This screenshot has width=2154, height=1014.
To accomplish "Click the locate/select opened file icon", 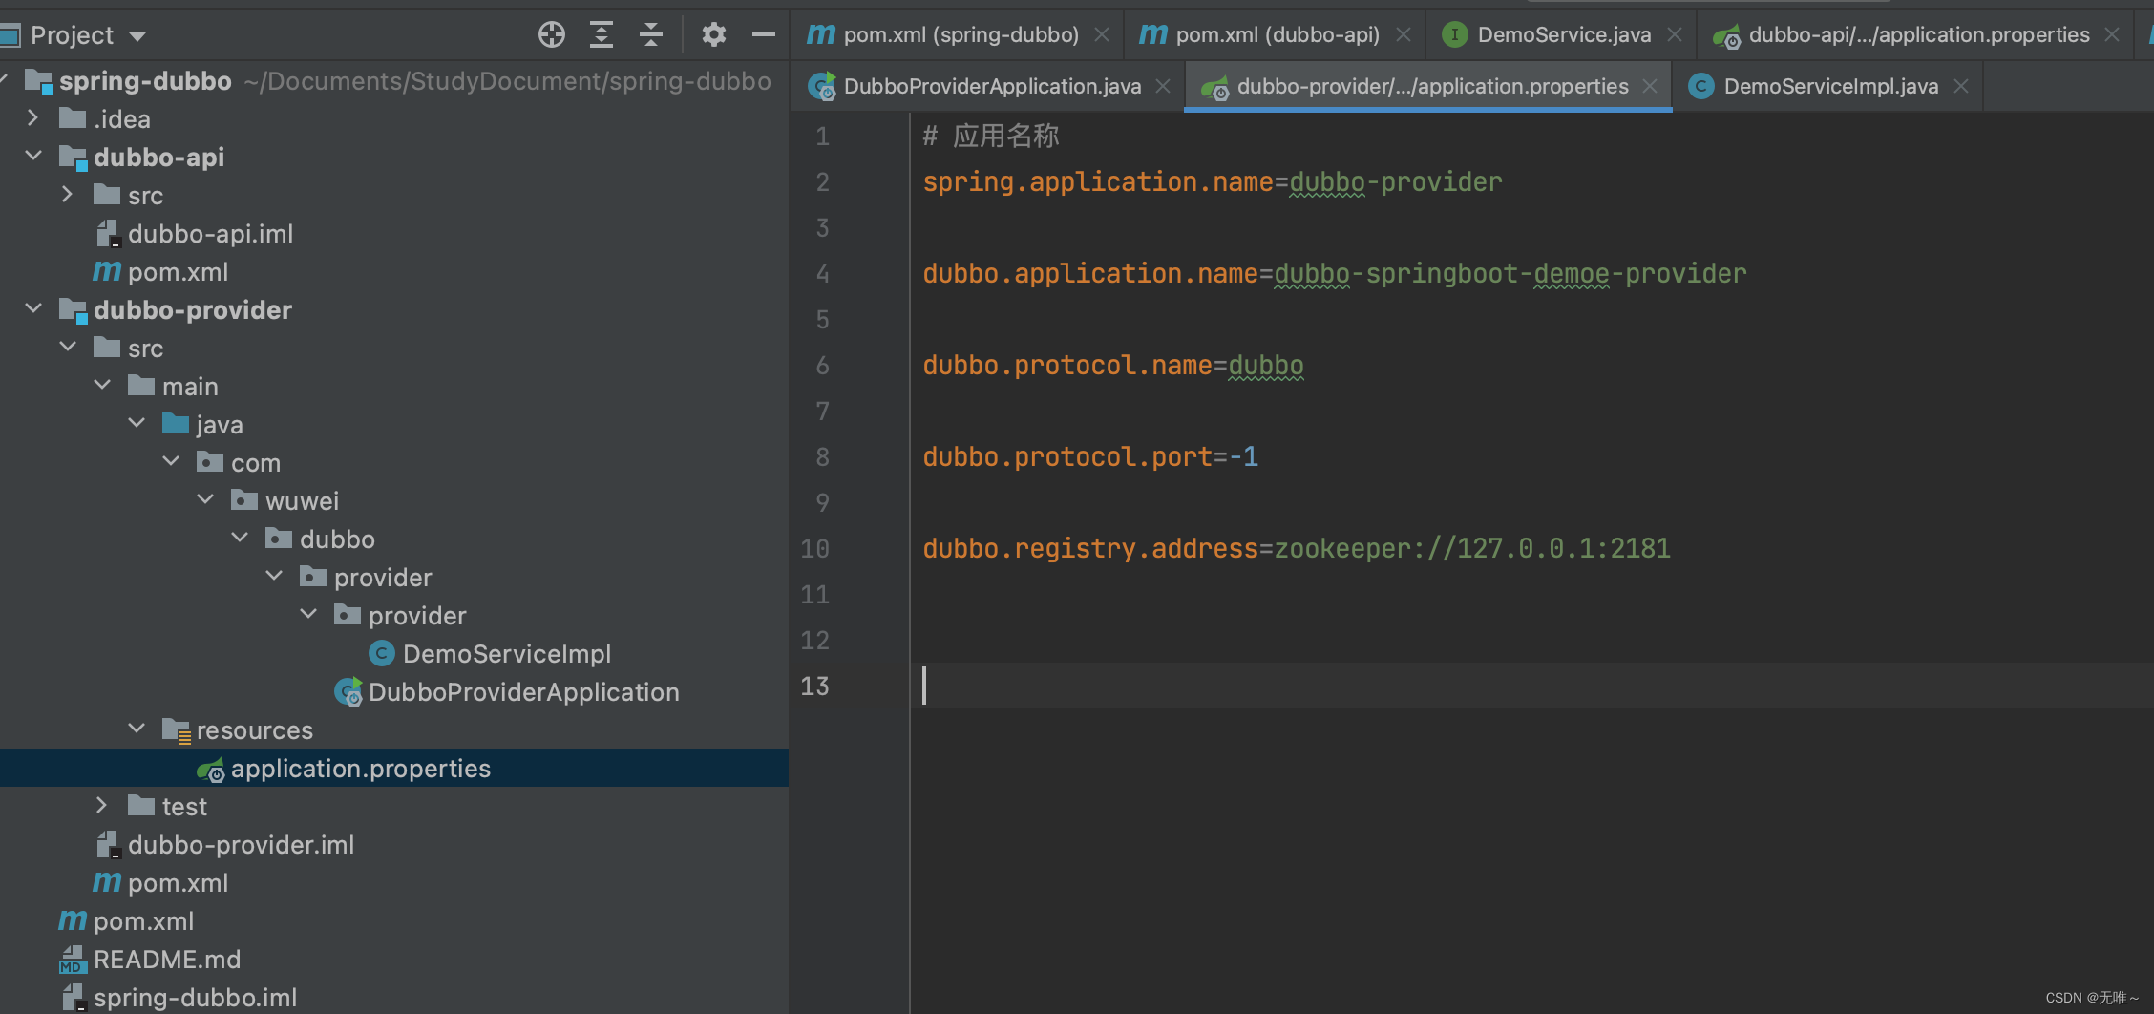I will pyautogui.click(x=552, y=35).
